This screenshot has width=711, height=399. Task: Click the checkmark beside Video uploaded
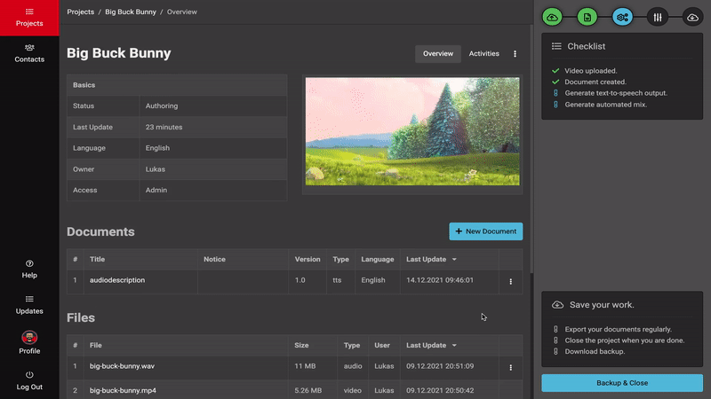555,71
